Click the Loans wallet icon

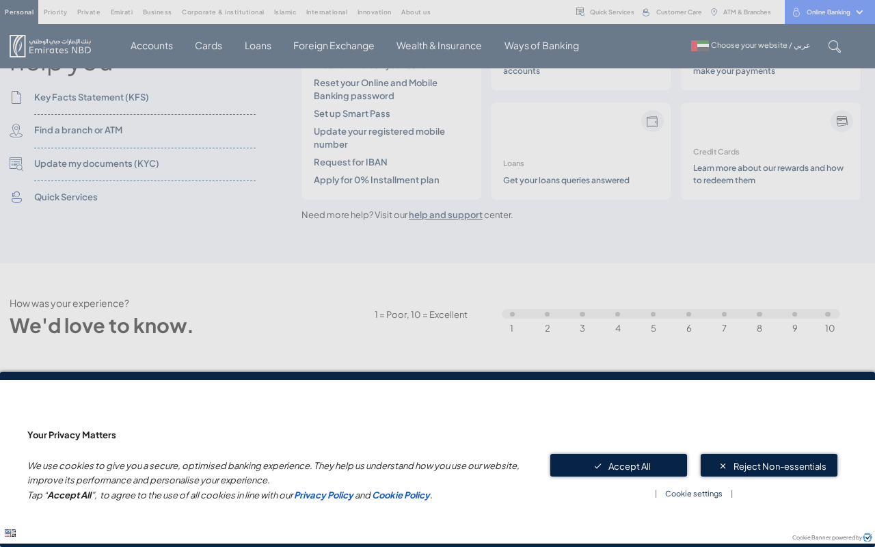(x=652, y=121)
